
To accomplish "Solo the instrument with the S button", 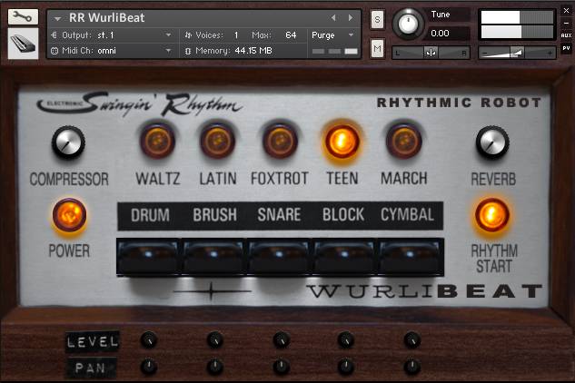I will pyautogui.click(x=378, y=19).
